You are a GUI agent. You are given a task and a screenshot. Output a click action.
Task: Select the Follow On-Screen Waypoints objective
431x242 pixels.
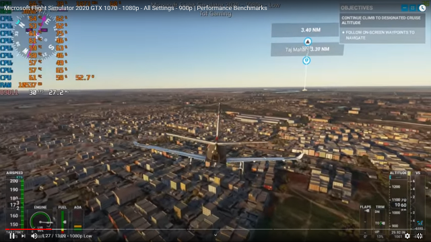pyautogui.click(x=380, y=35)
